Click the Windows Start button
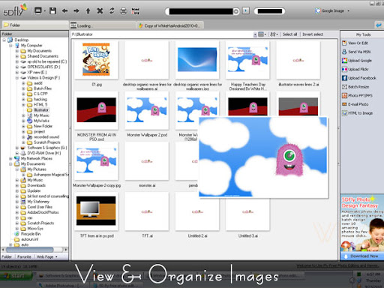The height and width of the screenshot is (288, 384). coord(16,276)
